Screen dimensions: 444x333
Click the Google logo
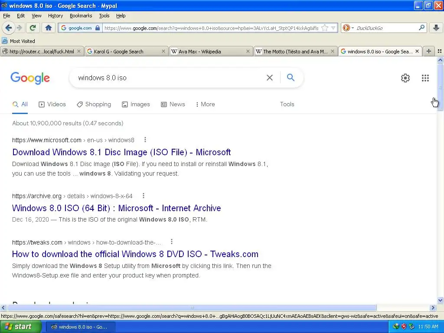(x=30, y=78)
